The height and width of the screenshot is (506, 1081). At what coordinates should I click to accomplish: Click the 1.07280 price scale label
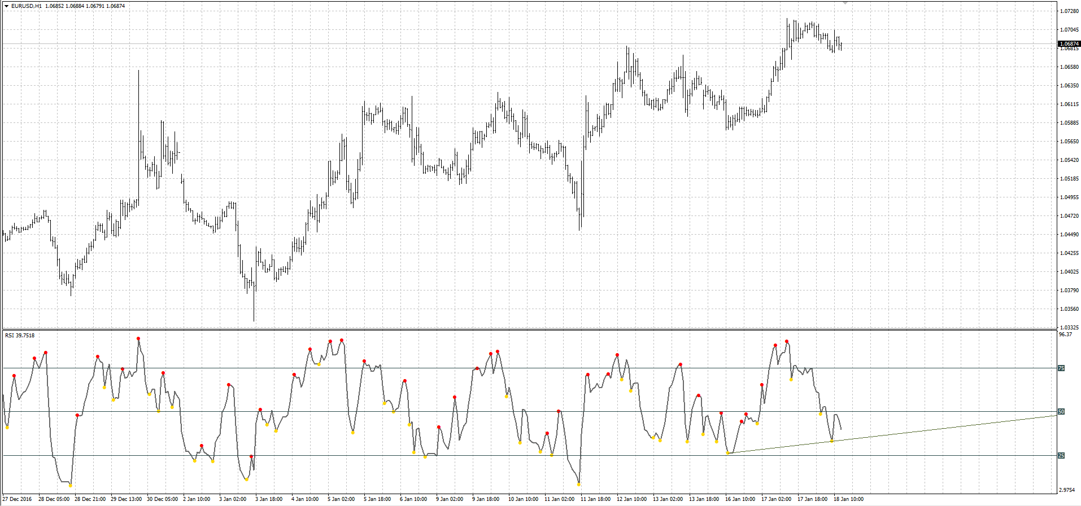(1069, 11)
